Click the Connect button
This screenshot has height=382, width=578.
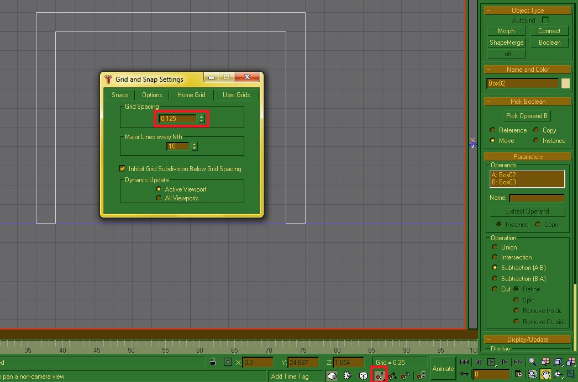(x=549, y=31)
